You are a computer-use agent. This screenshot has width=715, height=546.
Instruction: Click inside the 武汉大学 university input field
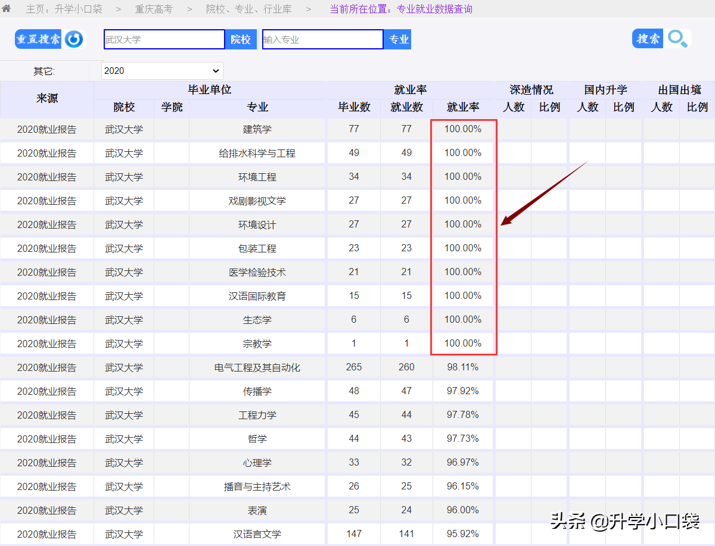164,39
